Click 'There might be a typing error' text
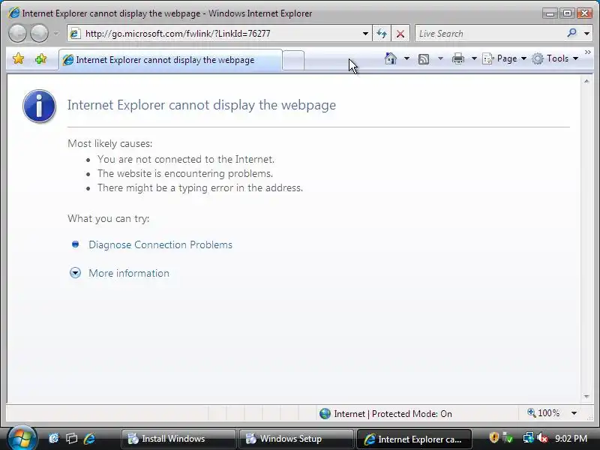Image resolution: width=600 pixels, height=450 pixels. [x=200, y=188]
